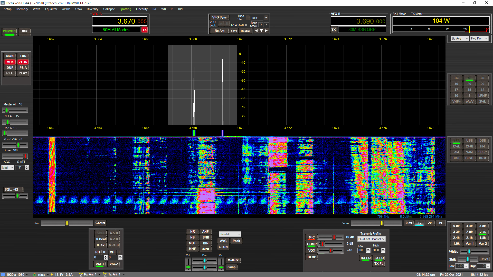Increase S-ATT value with up arrow

click(27, 166)
